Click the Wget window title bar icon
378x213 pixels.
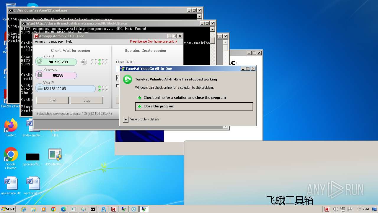(x=23, y=23)
